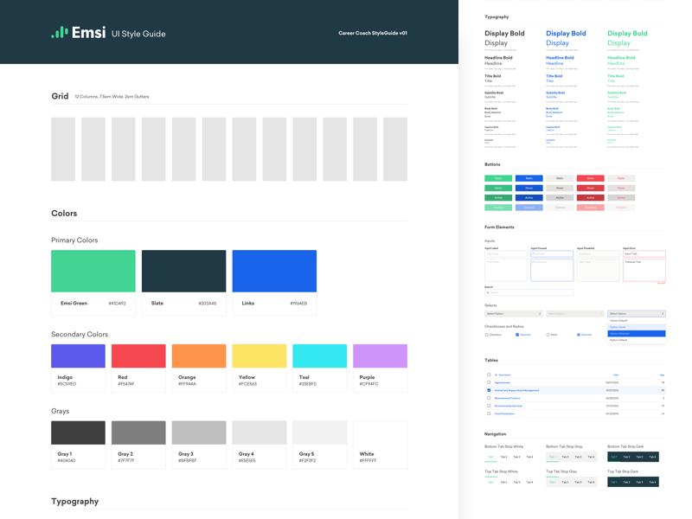This screenshot has height=519, width=692.
Task: Open the first gray 'Select Option' dropdown
Action: 514,314
